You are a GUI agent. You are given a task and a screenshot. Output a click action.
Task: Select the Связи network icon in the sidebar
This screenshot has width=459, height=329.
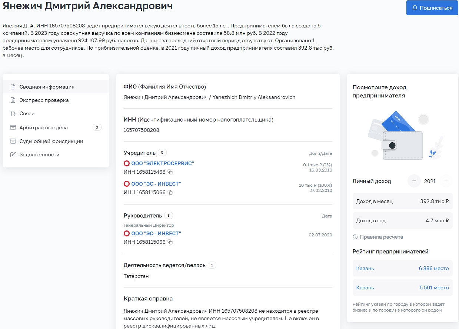click(13, 113)
